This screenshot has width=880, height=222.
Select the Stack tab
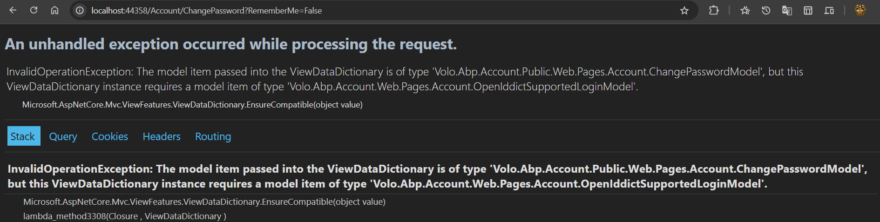23,136
